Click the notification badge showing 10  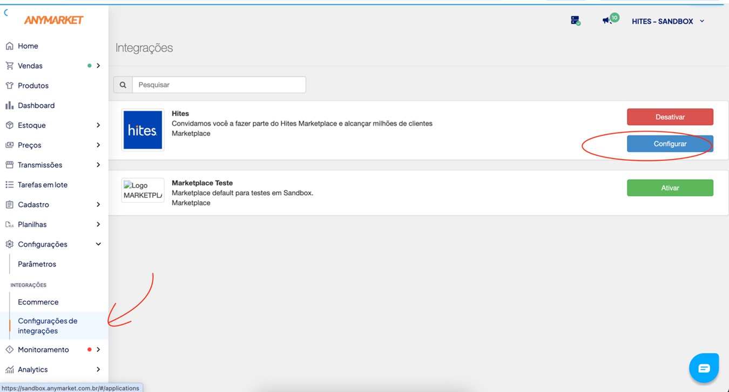615,18
